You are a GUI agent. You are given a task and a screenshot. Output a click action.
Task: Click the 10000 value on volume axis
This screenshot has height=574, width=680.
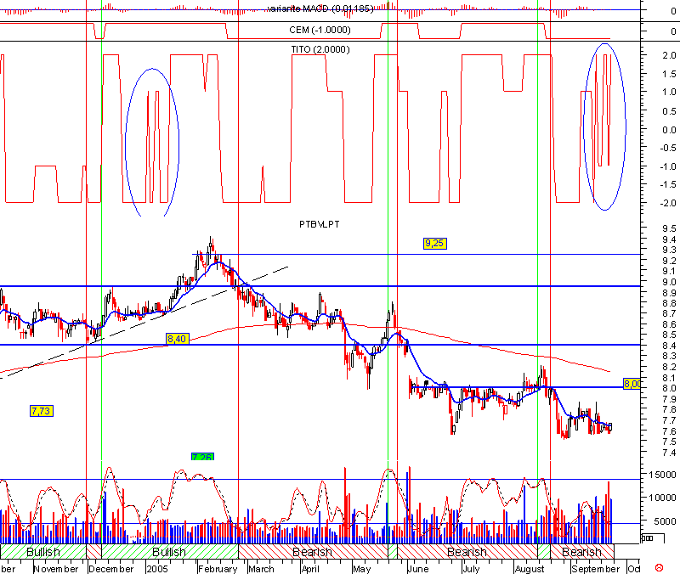coord(662,498)
